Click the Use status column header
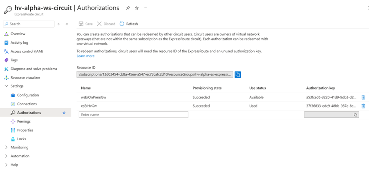Screen dimensions: 369x177 tap(257, 88)
